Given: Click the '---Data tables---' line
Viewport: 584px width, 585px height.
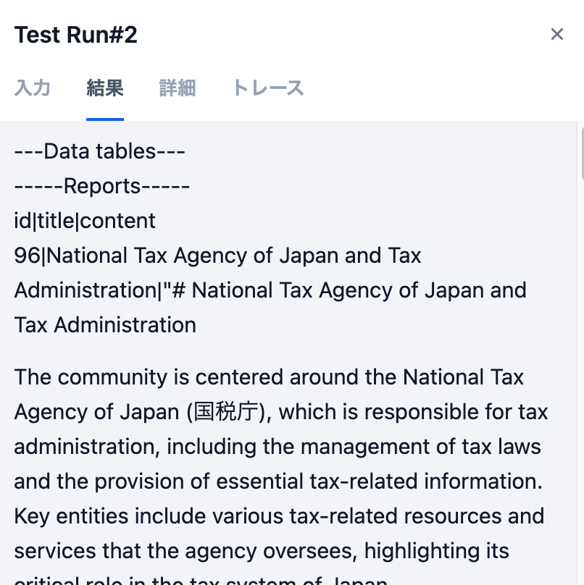Looking at the screenshot, I should (x=100, y=151).
